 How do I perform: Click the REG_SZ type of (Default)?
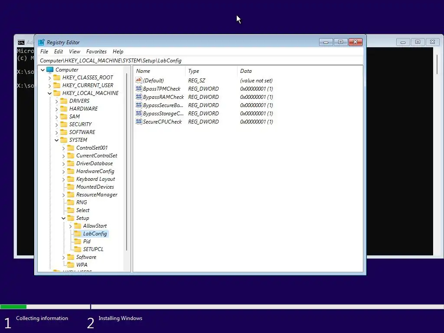point(197,80)
